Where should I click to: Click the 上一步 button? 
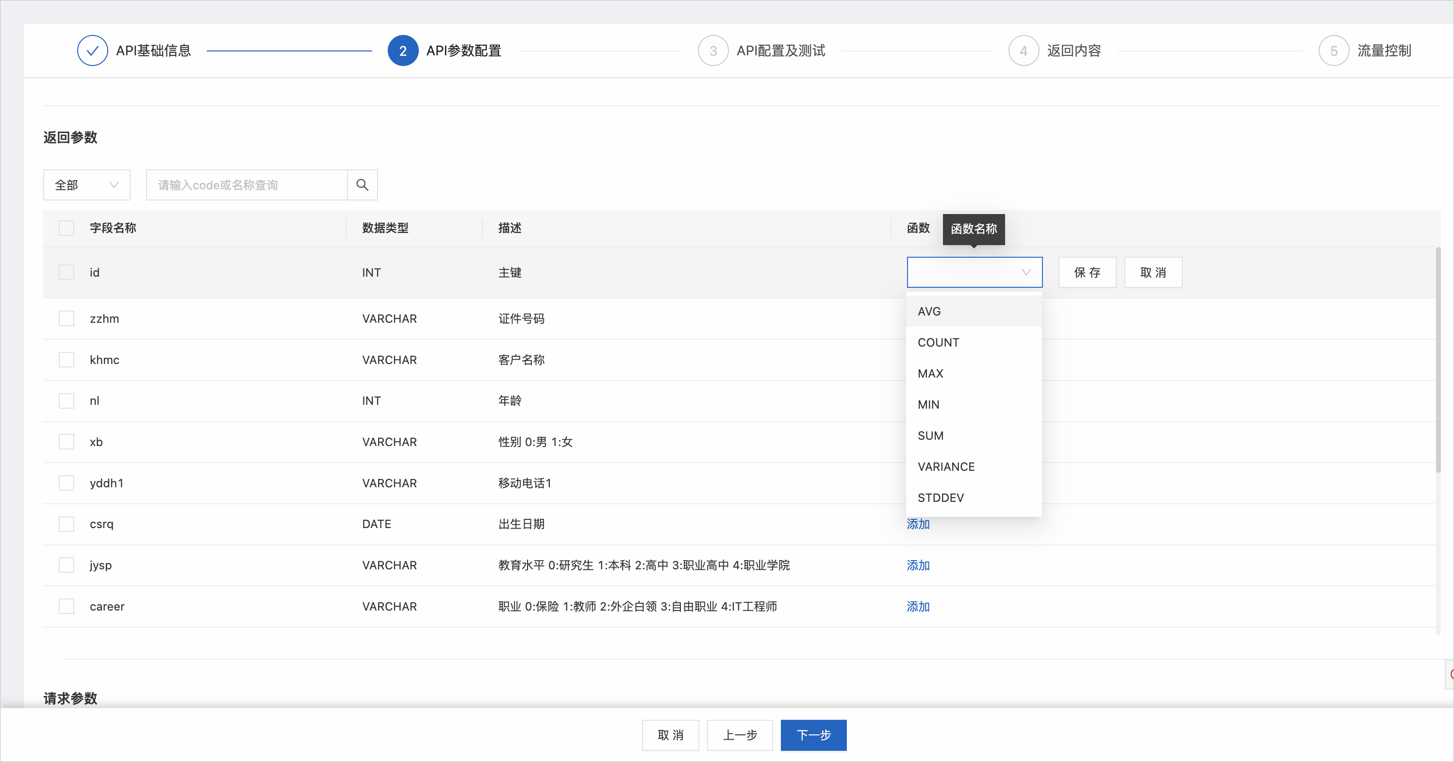740,735
